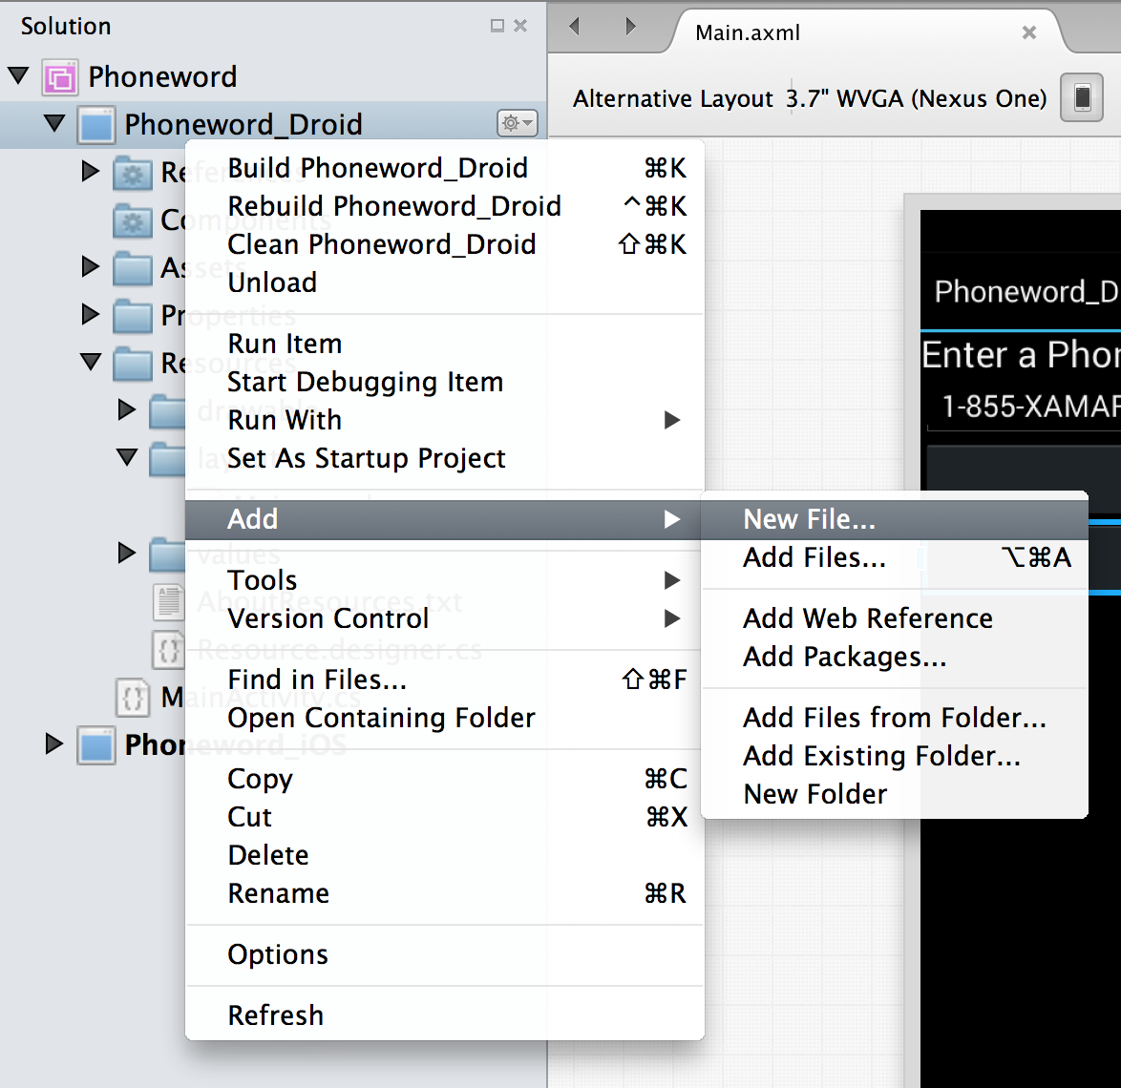The height and width of the screenshot is (1088, 1121).
Task: Select New File... from the Add submenu
Action: click(x=809, y=519)
